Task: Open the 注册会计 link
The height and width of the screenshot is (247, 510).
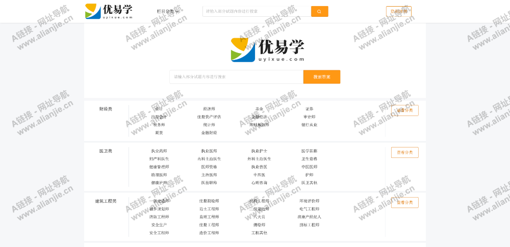Action: tap(159, 117)
